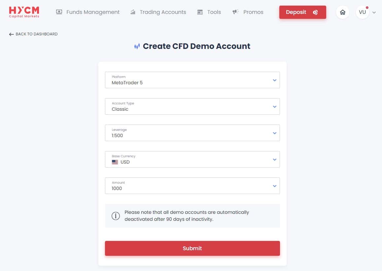Viewport: 382px width, 271px height.
Task: Click the Tools calendar icon
Action: tap(200, 12)
